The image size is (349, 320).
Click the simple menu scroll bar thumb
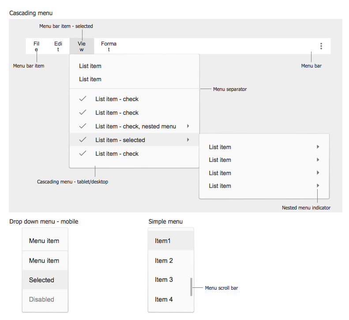pos(191,287)
